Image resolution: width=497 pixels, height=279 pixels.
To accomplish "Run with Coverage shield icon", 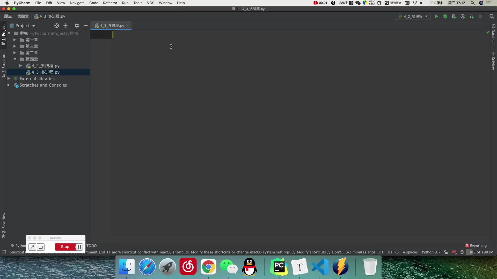I will [x=454, y=17].
